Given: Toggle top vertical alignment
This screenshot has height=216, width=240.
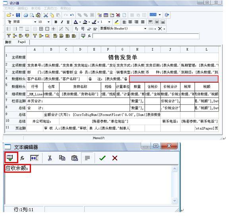Looking at the screenshot, I should pyautogui.click(x=151, y=22).
